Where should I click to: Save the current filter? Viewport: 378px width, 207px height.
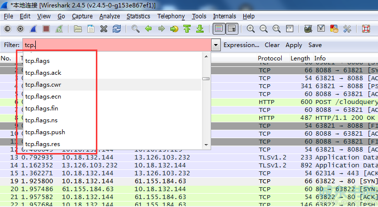point(315,45)
